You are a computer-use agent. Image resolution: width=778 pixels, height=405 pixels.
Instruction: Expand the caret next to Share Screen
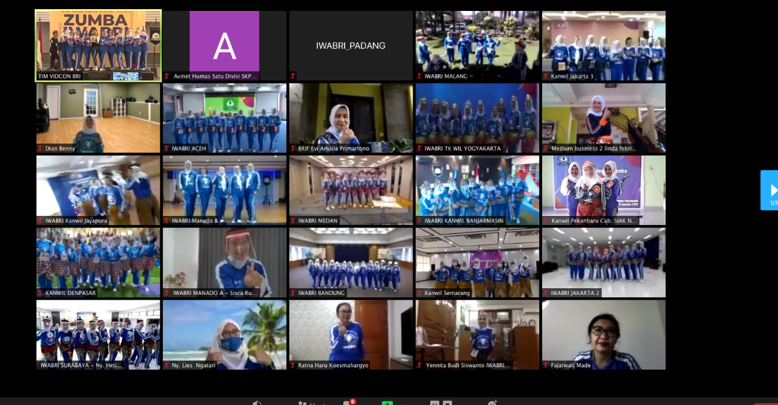(402, 403)
